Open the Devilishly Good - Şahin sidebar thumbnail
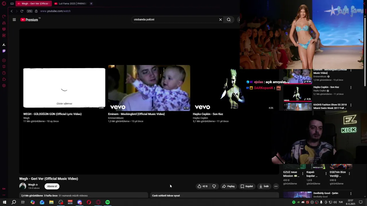 point(297,195)
